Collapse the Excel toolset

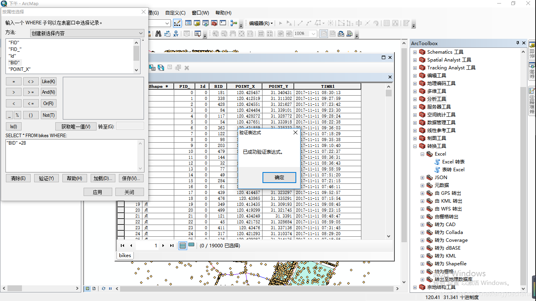point(422,154)
